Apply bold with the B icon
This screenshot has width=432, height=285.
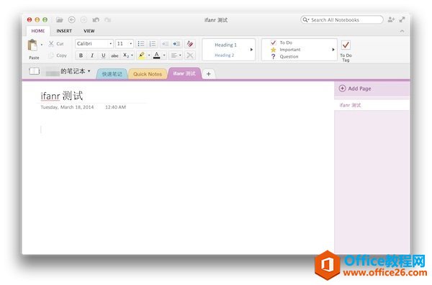tap(81, 55)
